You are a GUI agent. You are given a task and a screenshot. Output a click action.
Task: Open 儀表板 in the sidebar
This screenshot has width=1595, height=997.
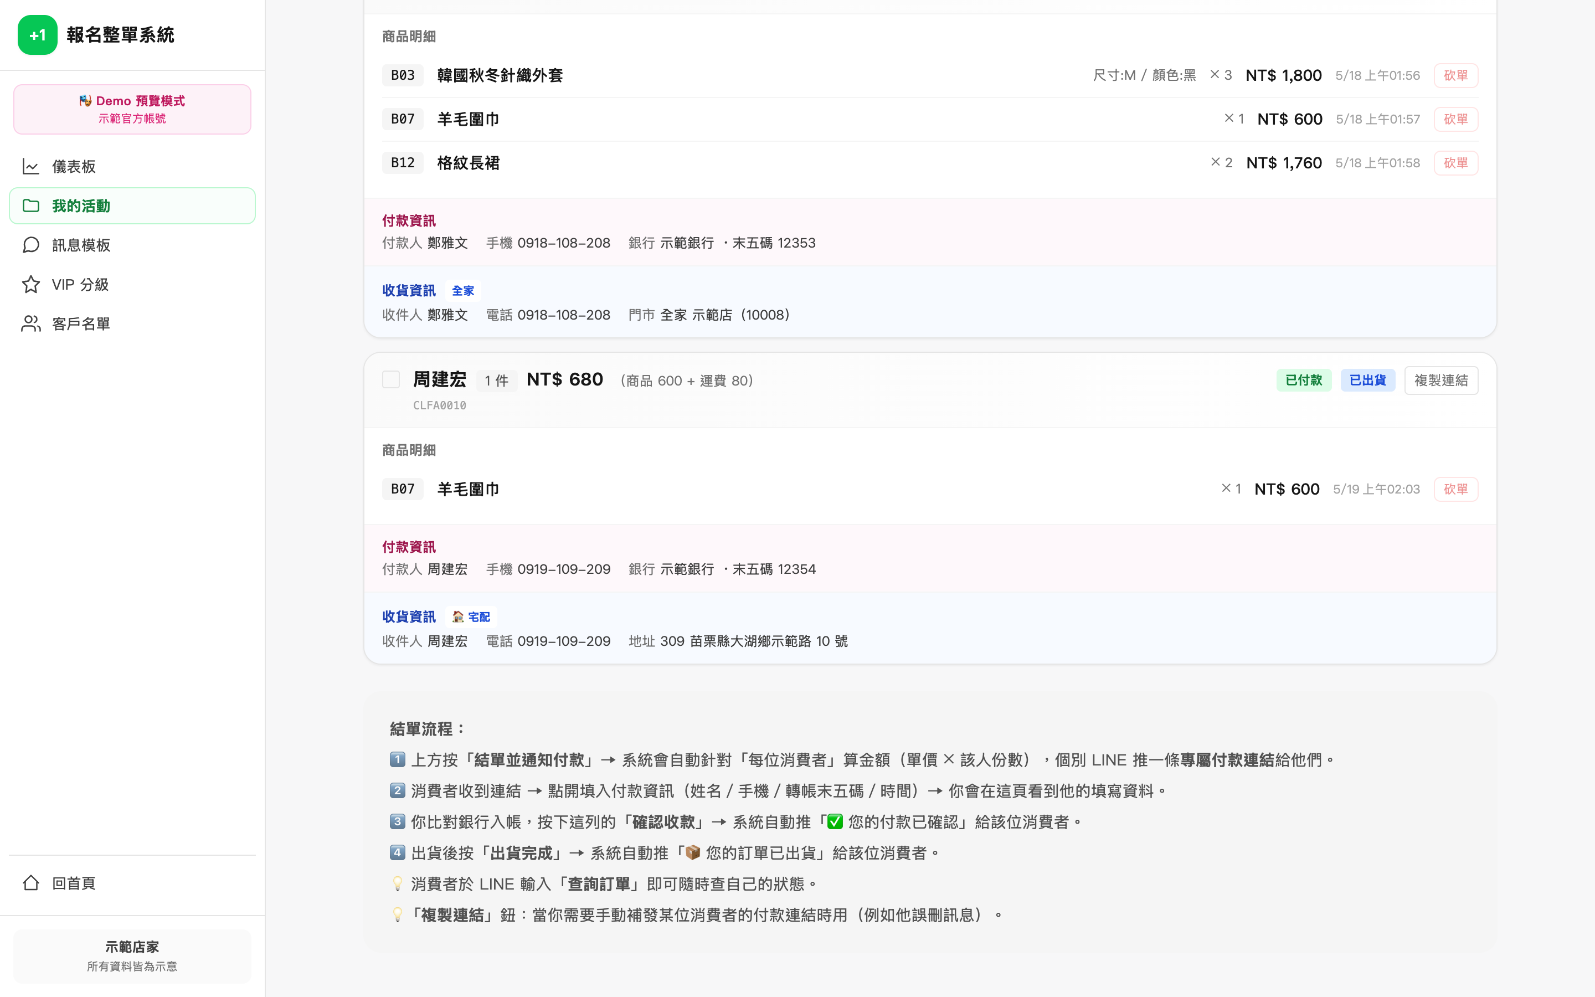(132, 166)
